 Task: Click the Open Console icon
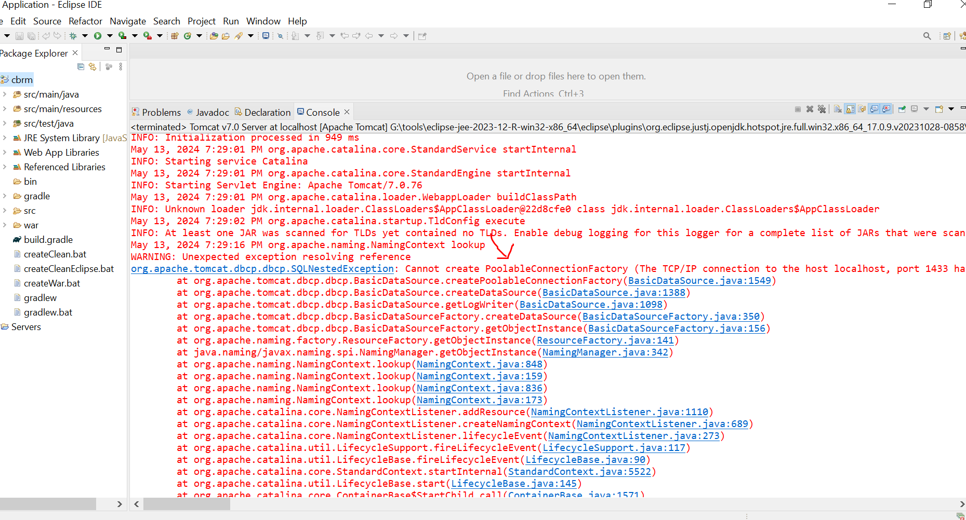coord(939,109)
